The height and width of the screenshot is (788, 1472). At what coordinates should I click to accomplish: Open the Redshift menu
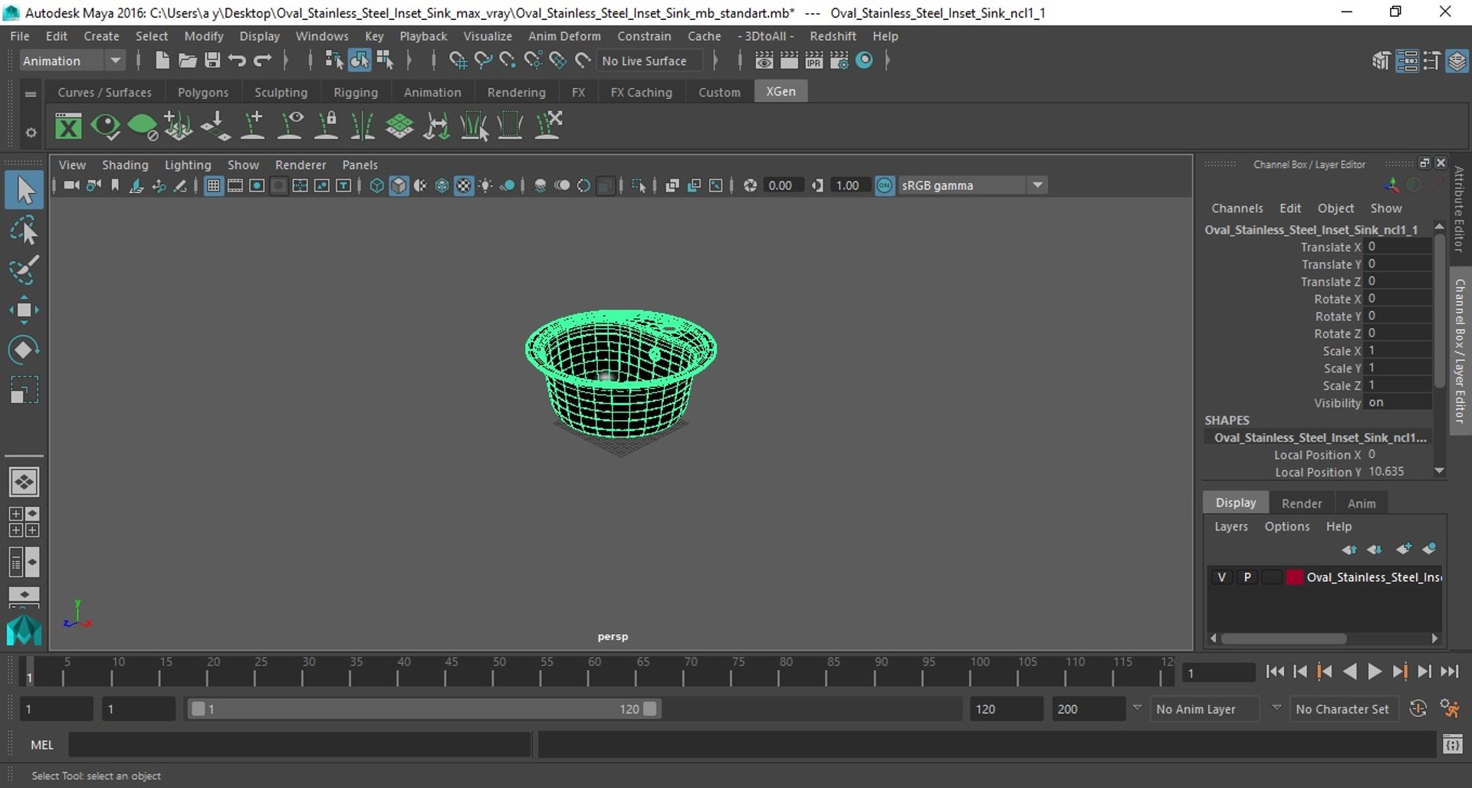pyautogui.click(x=833, y=36)
